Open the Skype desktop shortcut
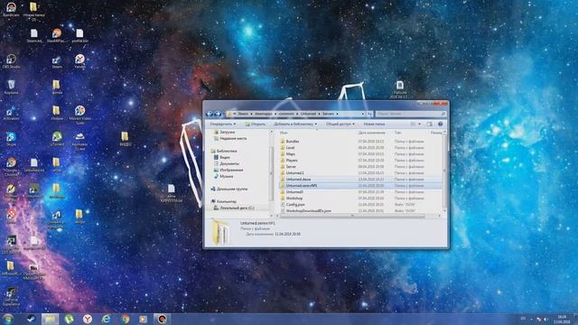 pos(11,139)
